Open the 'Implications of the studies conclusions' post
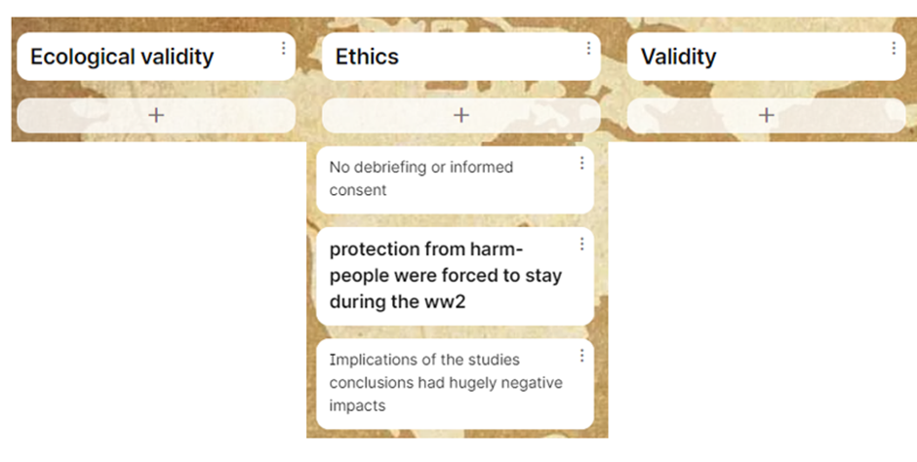 (455, 384)
